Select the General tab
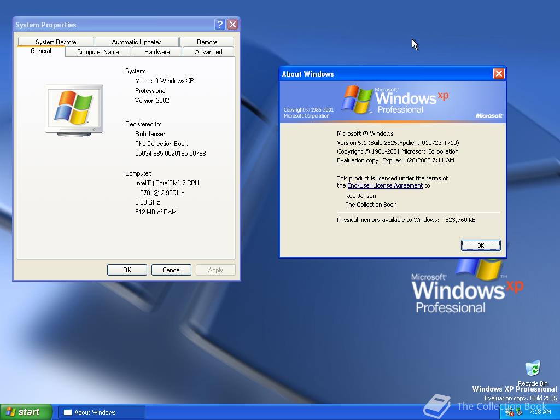The width and height of the screenshot is (560, 420). point(41,51)
